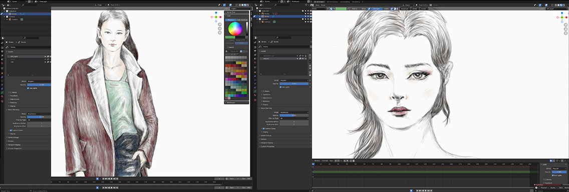Toggle visibility eye of right outliner Stroke

click(308, 16)
